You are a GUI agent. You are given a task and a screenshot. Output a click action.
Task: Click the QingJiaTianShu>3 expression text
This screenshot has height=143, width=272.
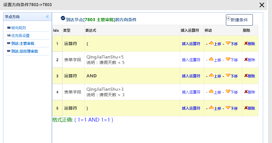pyautogui.click(x=105, y=89)
